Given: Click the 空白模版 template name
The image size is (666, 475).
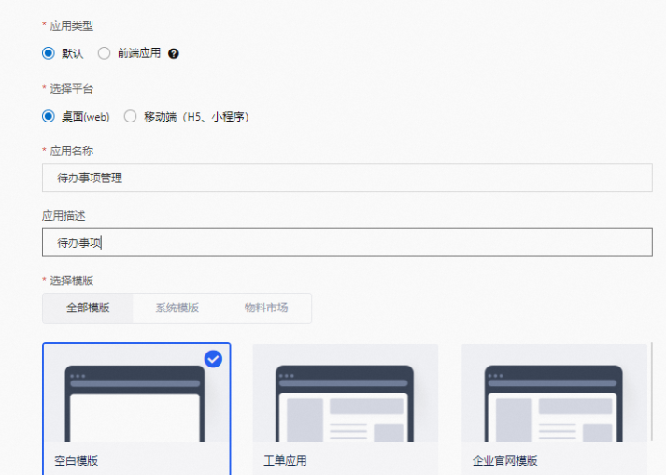Looking at the screenshot, I should pos(77,461).
